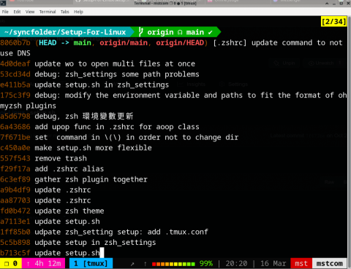Click commit hash 7f671be
Viewport: 351px width, 269px height.
click(15, 137)
